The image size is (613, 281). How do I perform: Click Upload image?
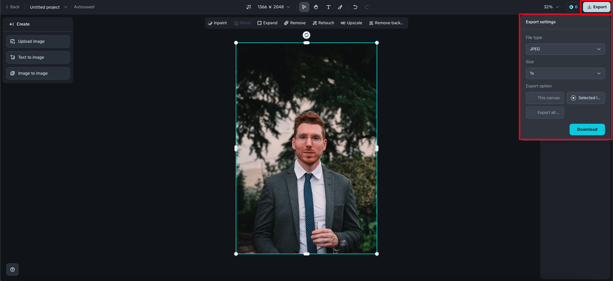[x=38, y=42]
